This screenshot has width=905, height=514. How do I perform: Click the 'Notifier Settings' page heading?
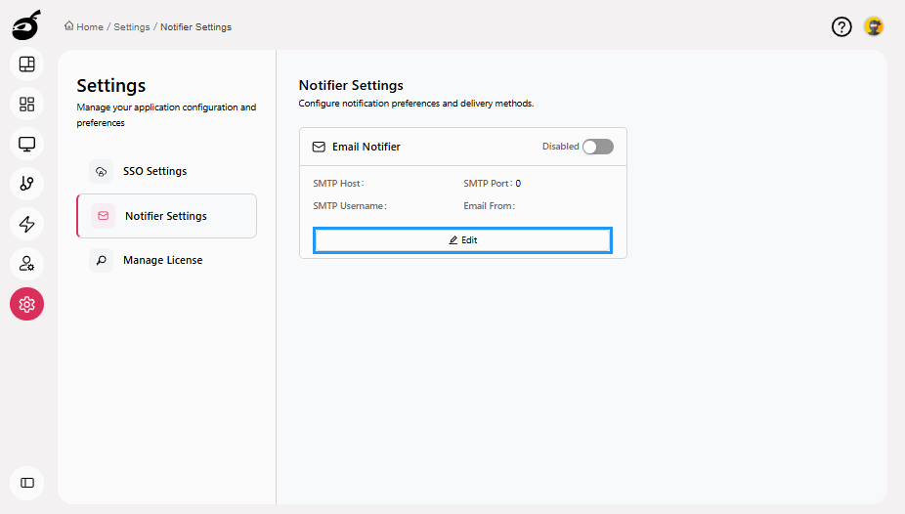tap(351, 85)
